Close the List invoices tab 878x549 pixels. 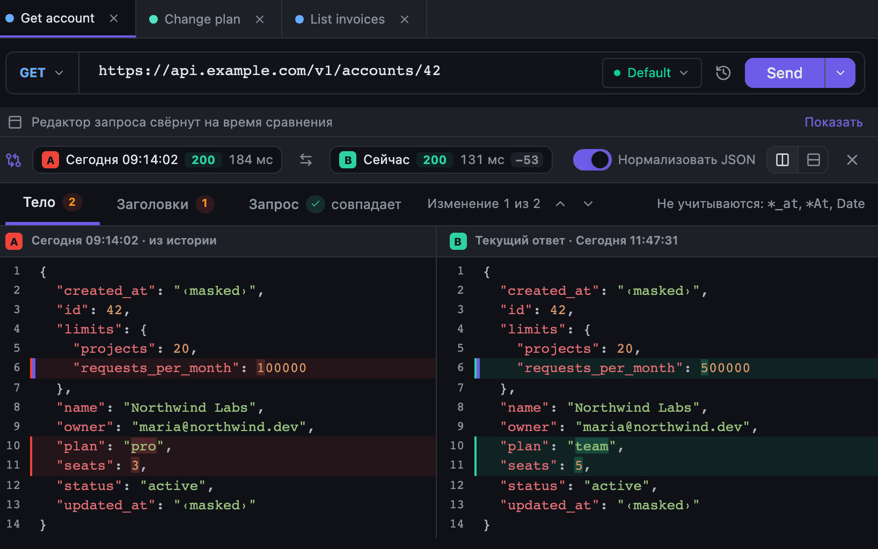405,19
